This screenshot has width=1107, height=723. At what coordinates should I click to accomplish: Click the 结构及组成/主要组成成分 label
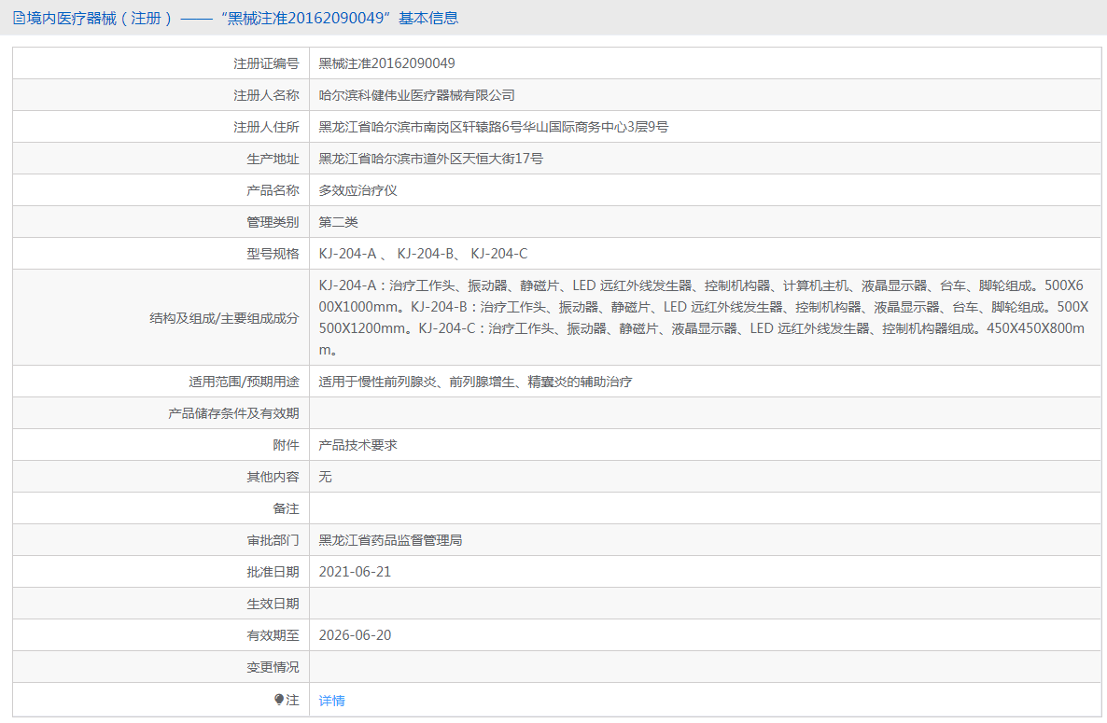pyautogui.click(x=224, y=318)
